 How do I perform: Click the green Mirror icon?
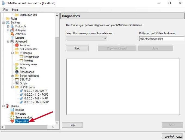tap(17, 68)
